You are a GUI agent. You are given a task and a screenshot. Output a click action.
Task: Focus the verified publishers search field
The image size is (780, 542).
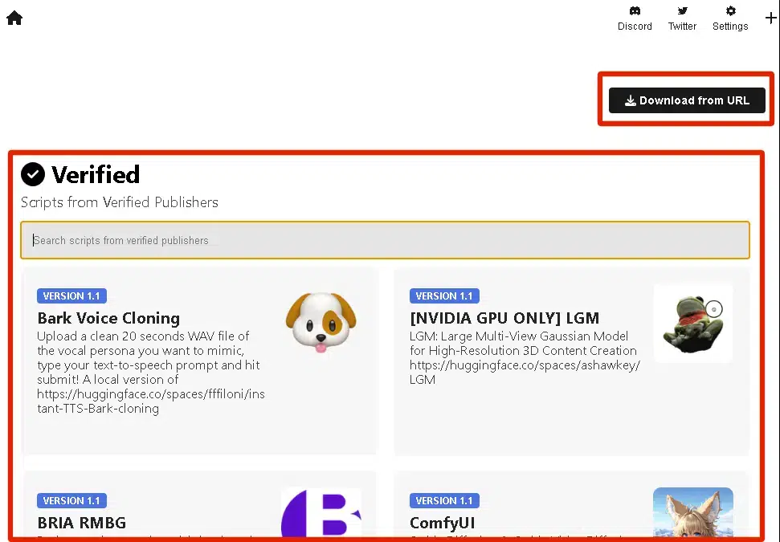(385, 240)
